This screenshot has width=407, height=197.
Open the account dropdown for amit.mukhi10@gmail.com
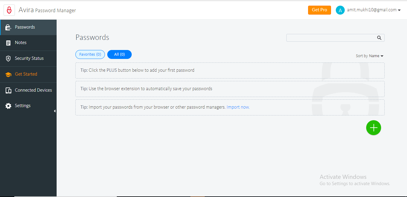374,10
